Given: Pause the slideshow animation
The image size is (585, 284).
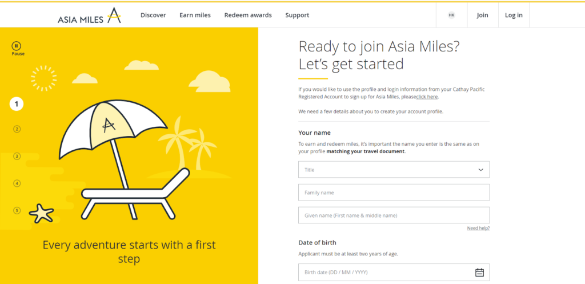Looking at the screenshot, I should 17,46.
